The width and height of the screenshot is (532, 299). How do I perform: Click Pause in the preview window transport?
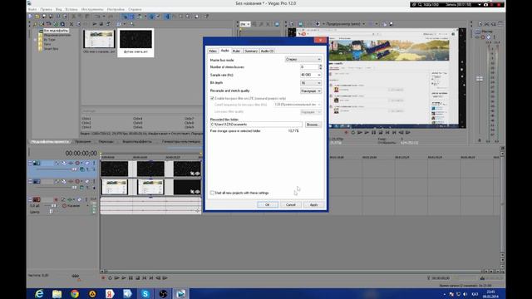point(373,133)
